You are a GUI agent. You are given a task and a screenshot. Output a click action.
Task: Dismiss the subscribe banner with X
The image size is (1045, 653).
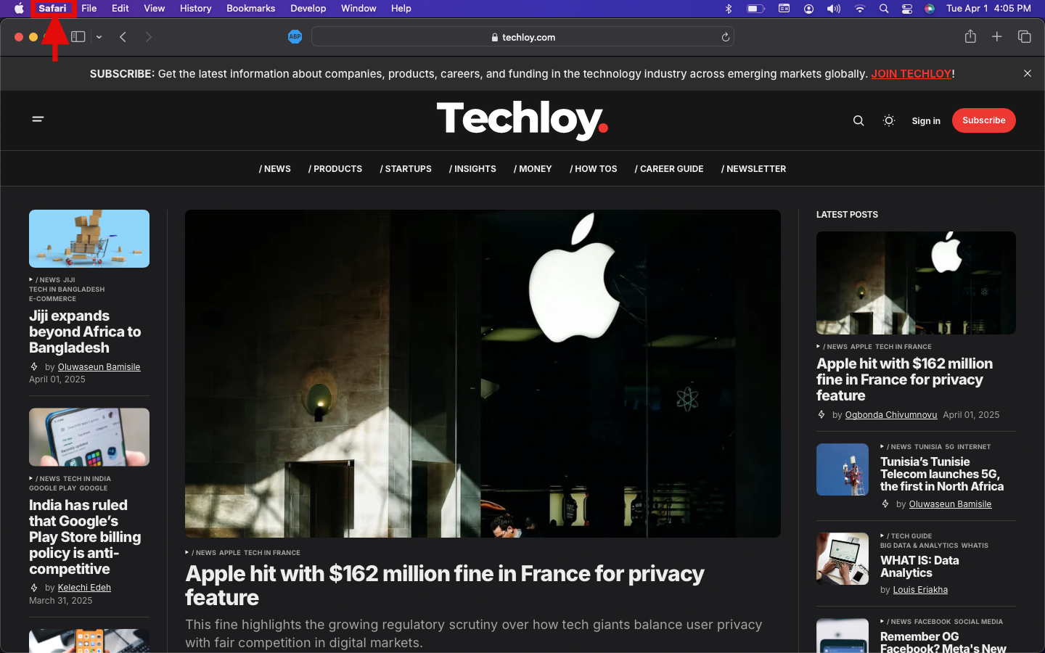1028,73
